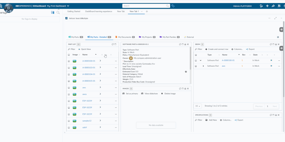Switch to the My Documents tab

pos(125,37)
